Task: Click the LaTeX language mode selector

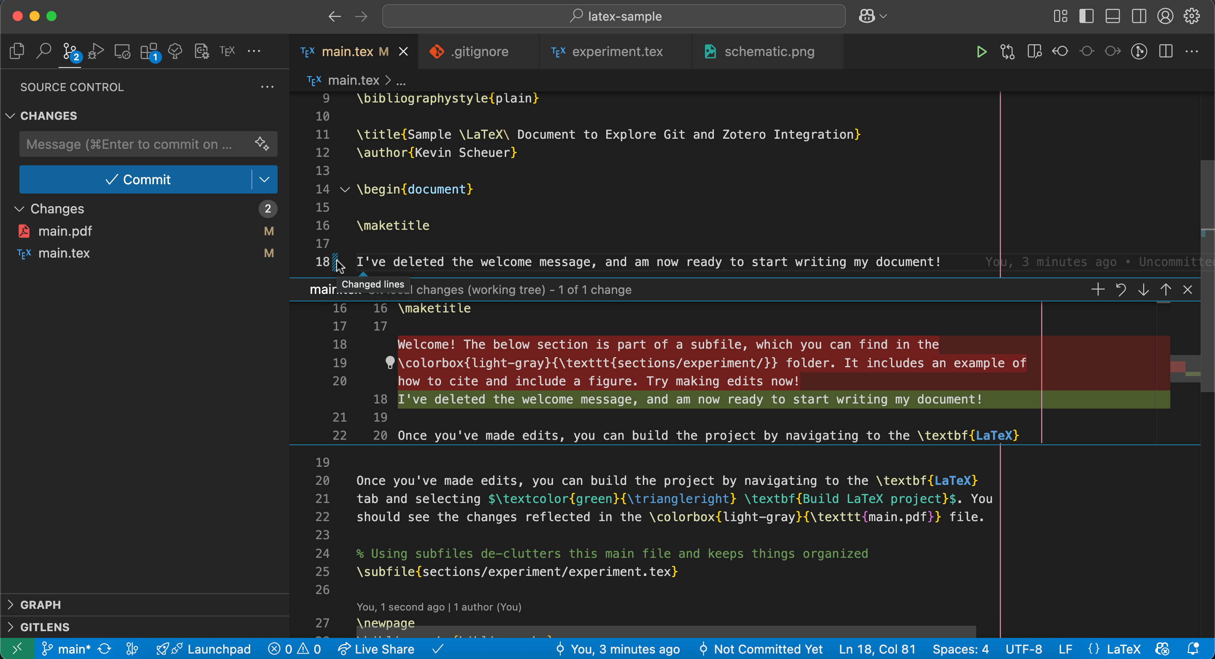Action: pyautogui.click(x=1123, y=648)
